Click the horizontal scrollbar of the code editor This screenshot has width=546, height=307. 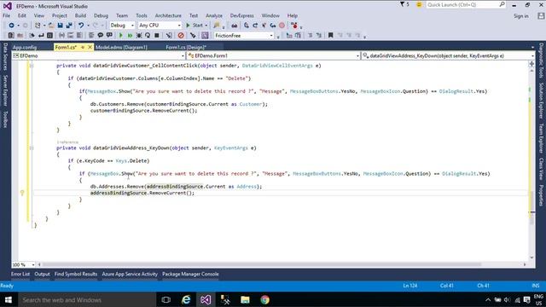tap(261, 264)
